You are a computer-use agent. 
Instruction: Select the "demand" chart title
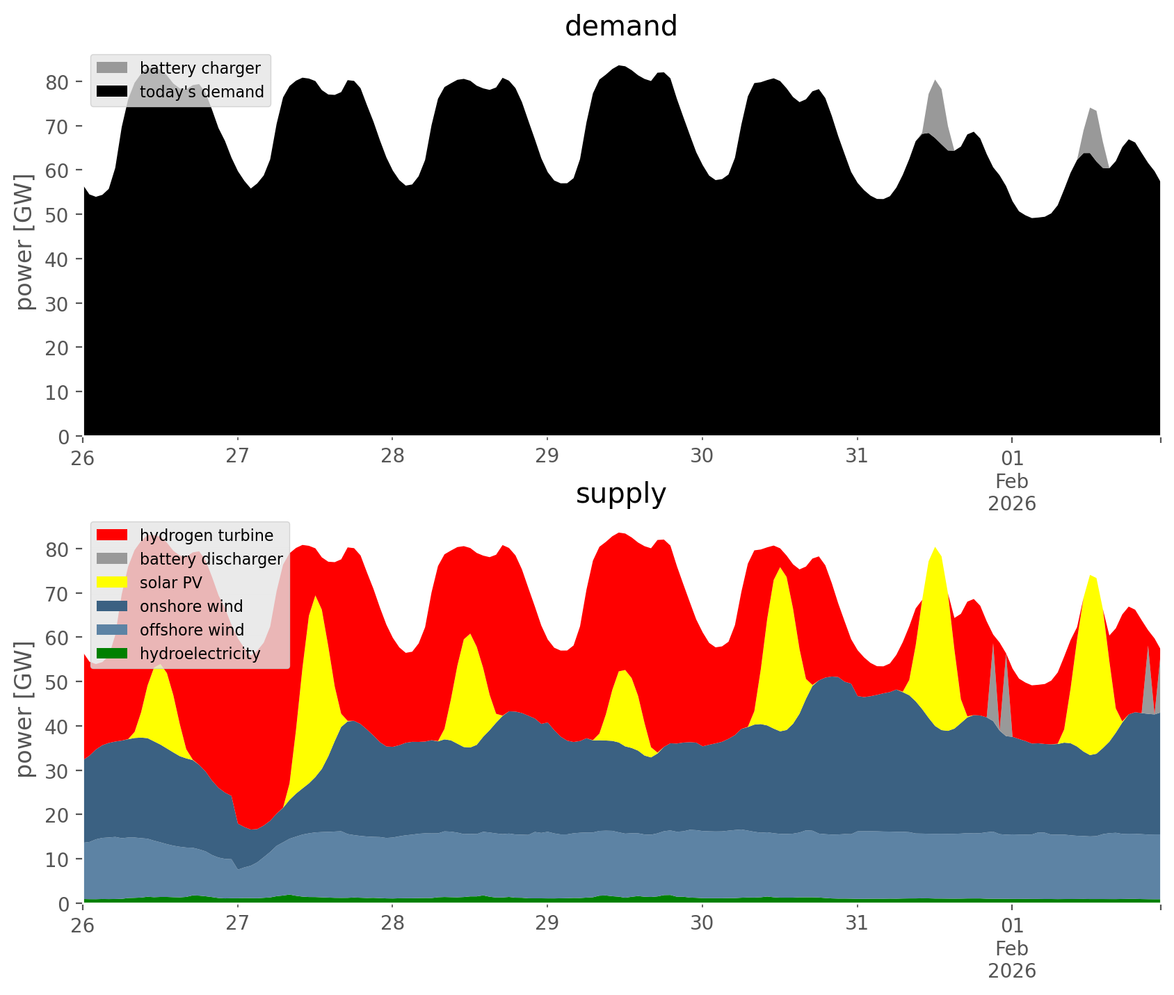(x=620, y=26)
